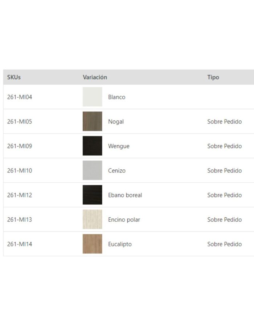Select SKU 261-MI14
The height and width of the screenshot is (323, 254).
click(x=20, y=244)
